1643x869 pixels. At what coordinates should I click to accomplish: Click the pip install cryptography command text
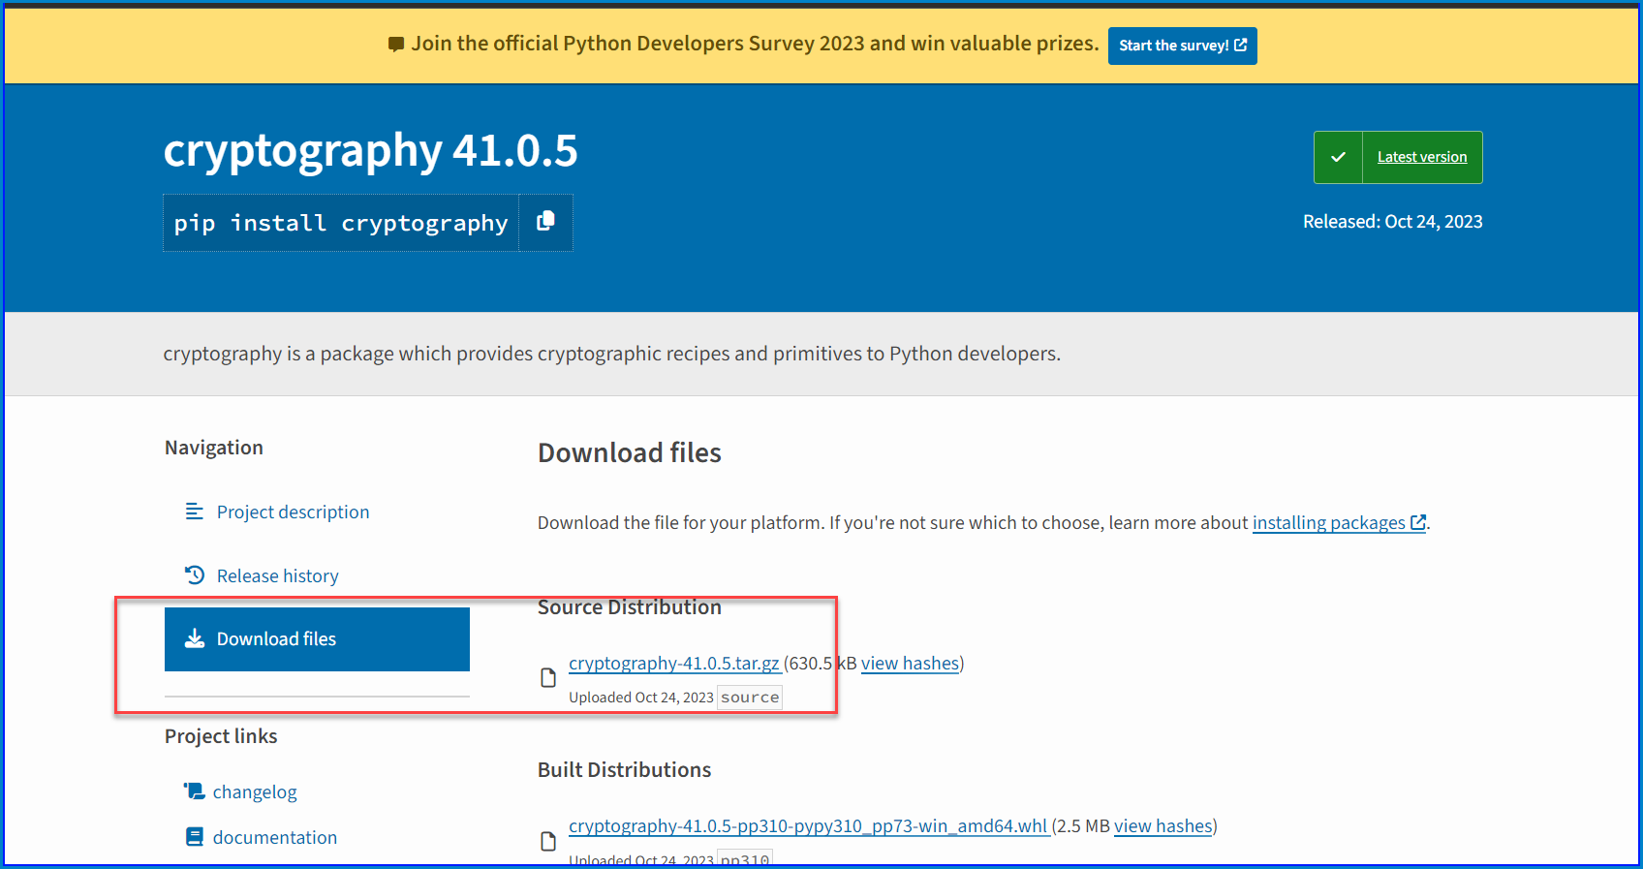(341, 224)
